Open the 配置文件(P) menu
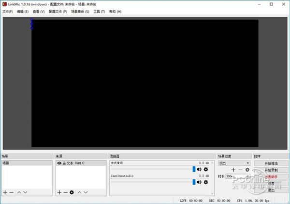 point(58,12)
